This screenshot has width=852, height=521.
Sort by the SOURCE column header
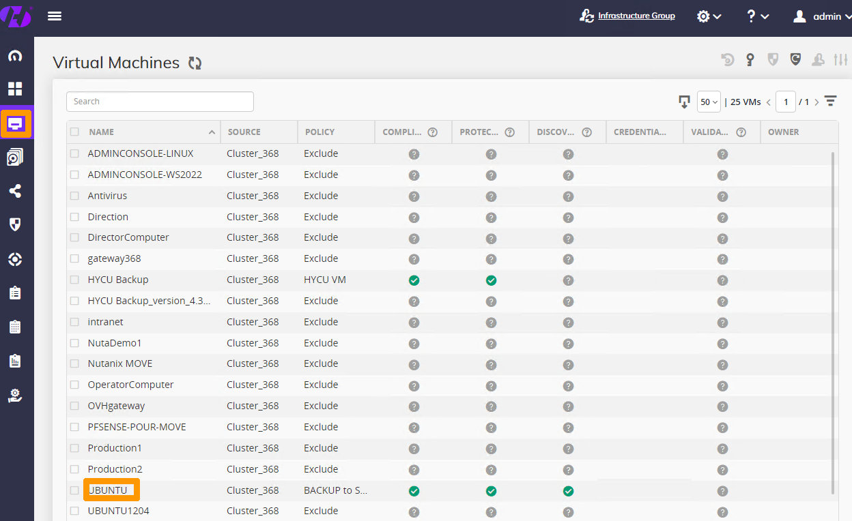click(244, 132)
